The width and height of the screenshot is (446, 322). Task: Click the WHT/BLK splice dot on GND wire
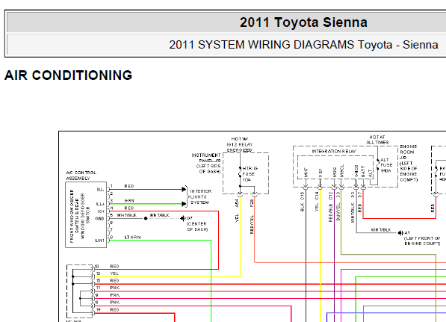coord(146,218)
